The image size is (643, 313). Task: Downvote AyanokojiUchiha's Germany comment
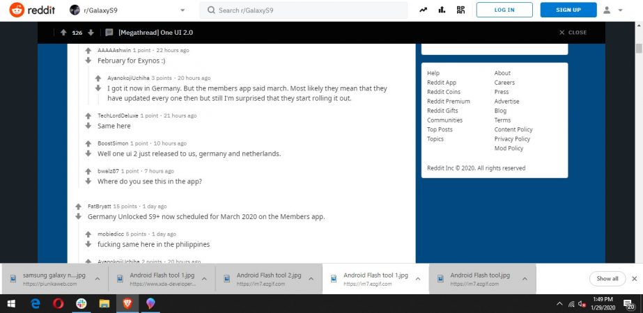point(98,88)
